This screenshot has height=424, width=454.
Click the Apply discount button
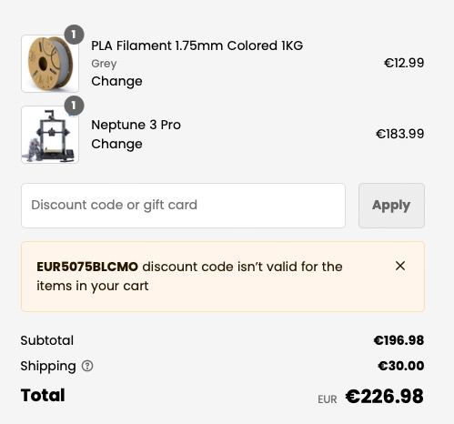[x=391, y=206]
